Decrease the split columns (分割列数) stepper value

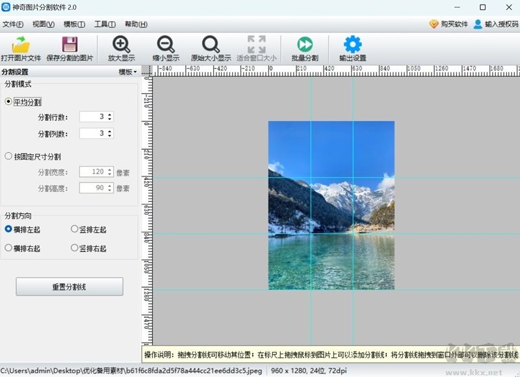(109, 136)
